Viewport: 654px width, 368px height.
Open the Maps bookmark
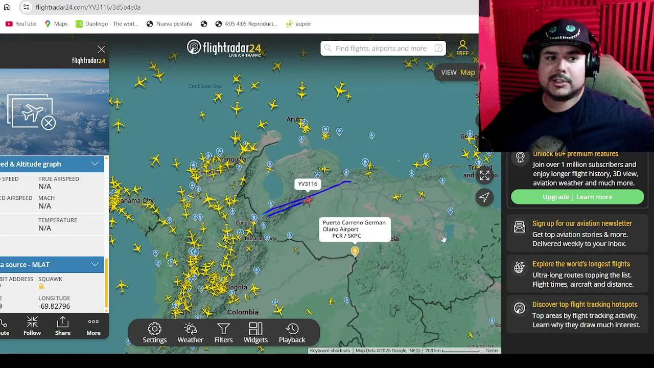[x=56, y=24]
